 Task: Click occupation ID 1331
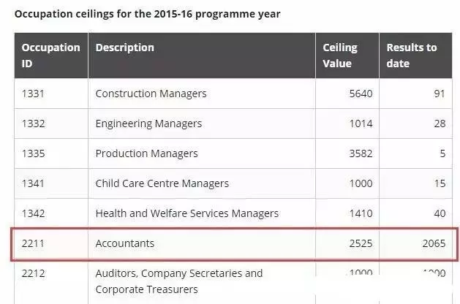34,94
